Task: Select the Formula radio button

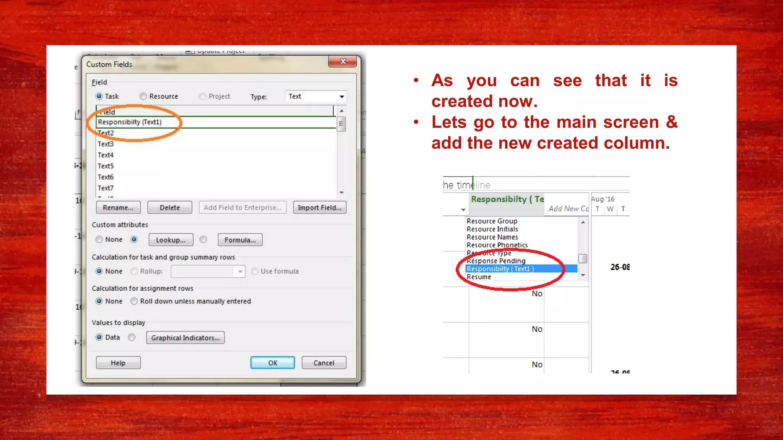Action: click(203, 239)
